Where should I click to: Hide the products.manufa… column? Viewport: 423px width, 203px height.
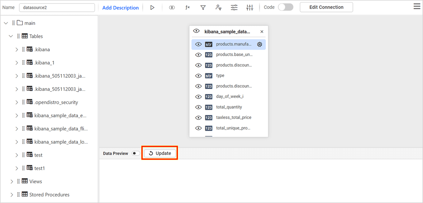tap(198, 45)
